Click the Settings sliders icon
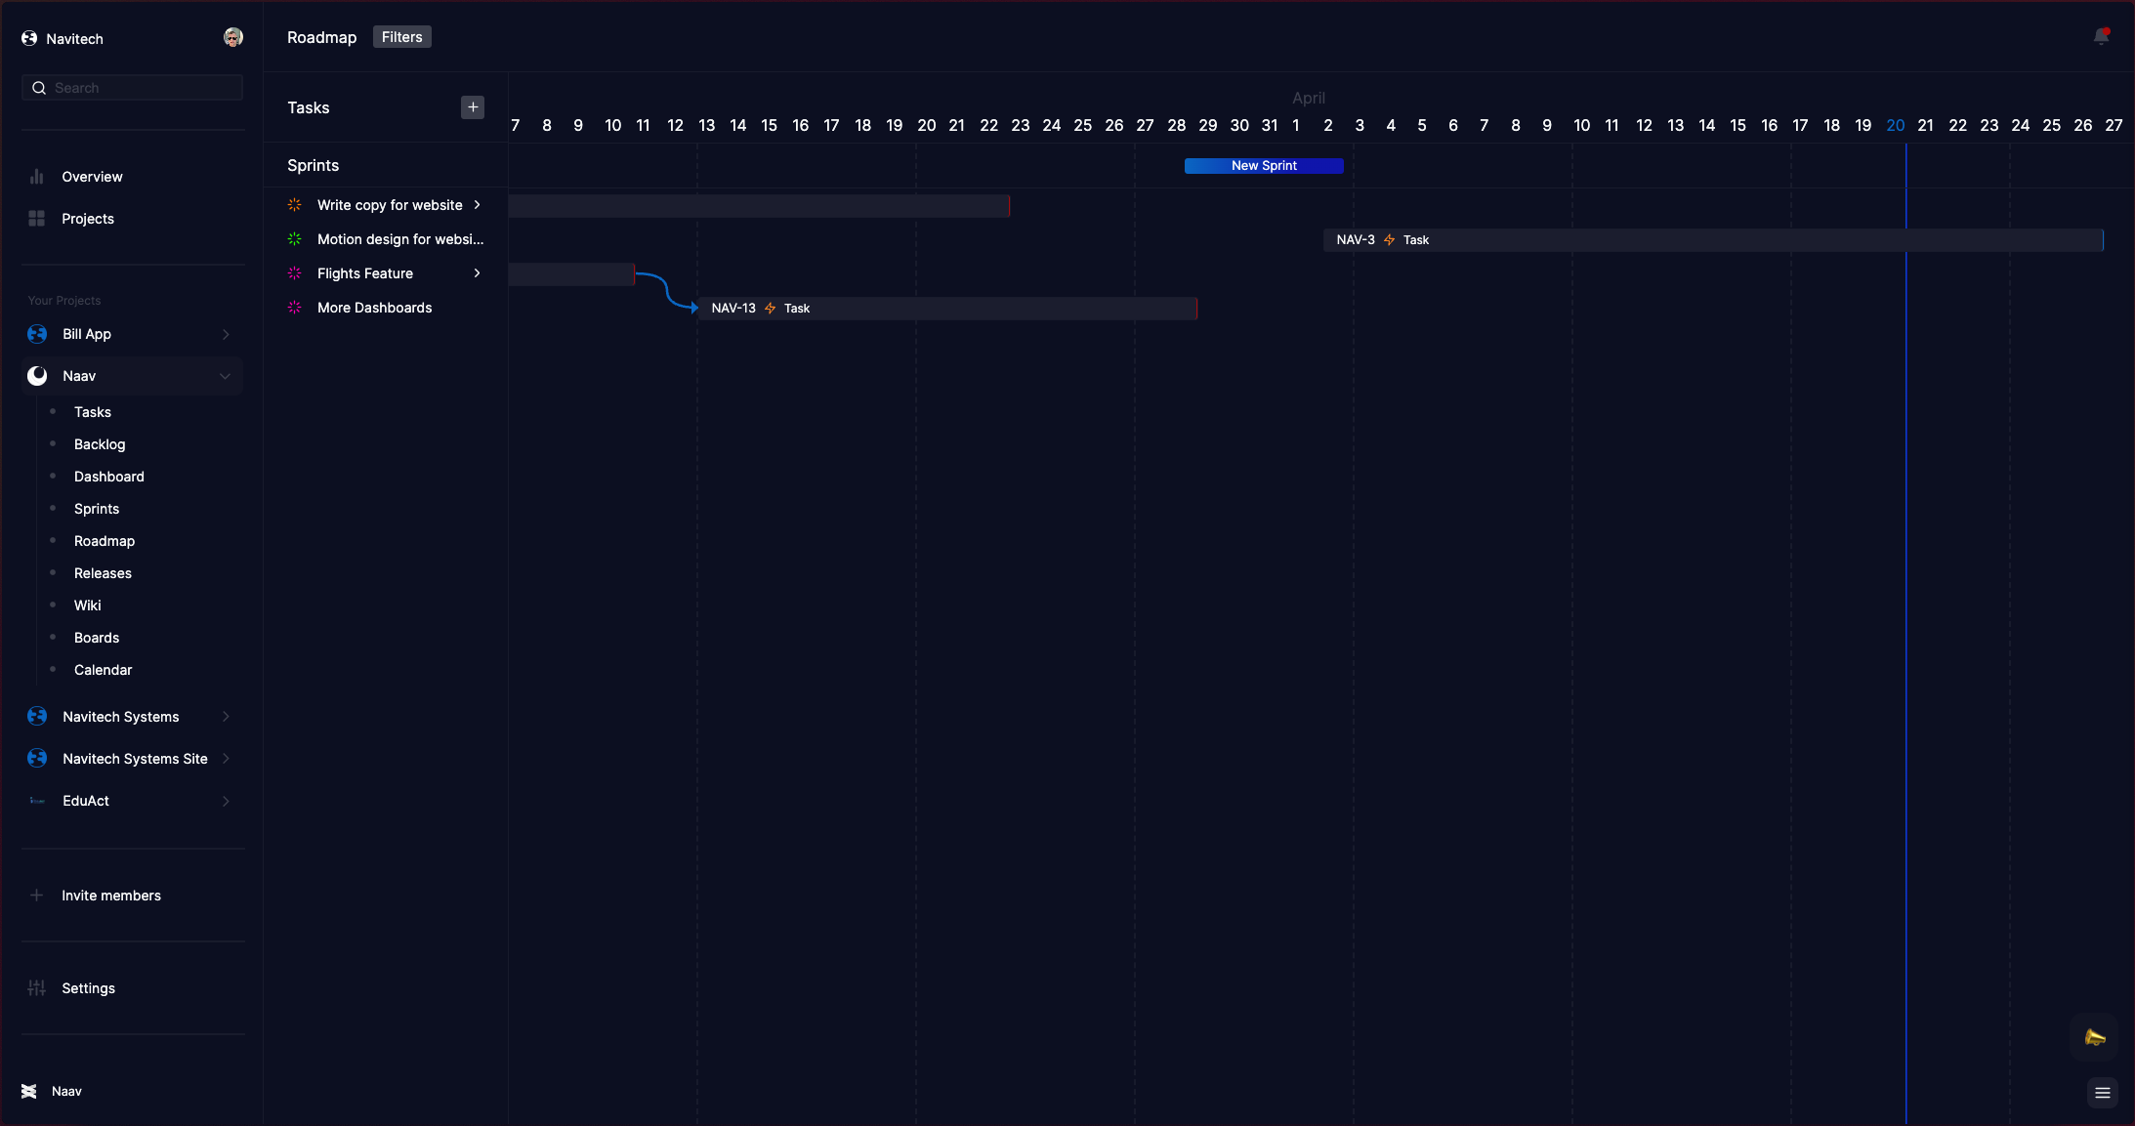 37,988
